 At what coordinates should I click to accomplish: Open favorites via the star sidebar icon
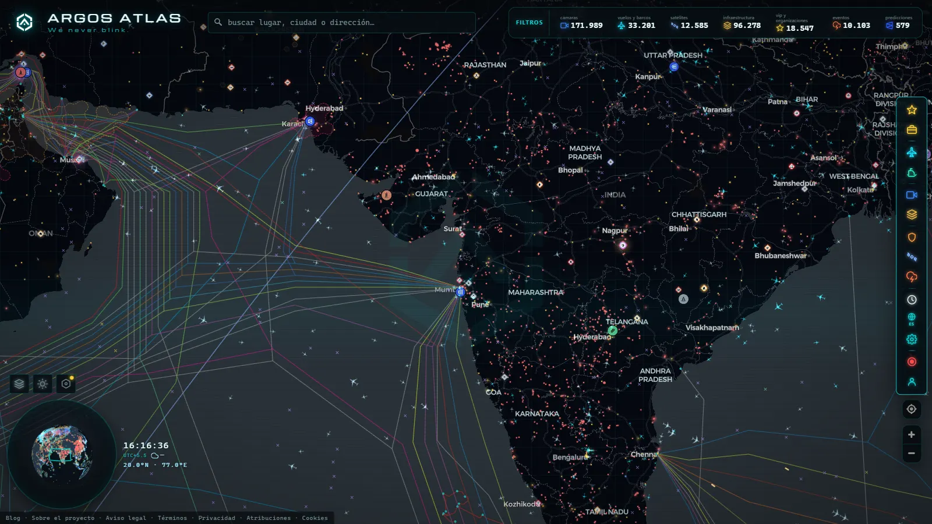pos(912,110)
